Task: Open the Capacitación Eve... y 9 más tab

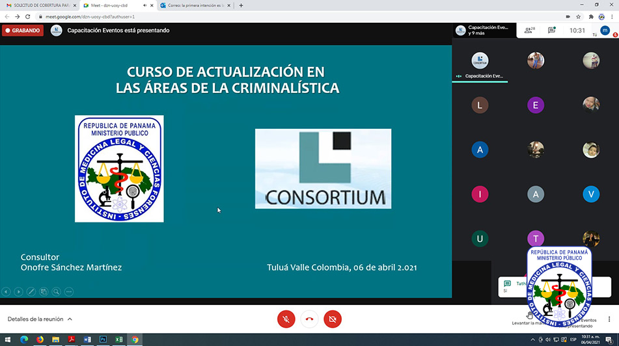Action: (484, 31)
